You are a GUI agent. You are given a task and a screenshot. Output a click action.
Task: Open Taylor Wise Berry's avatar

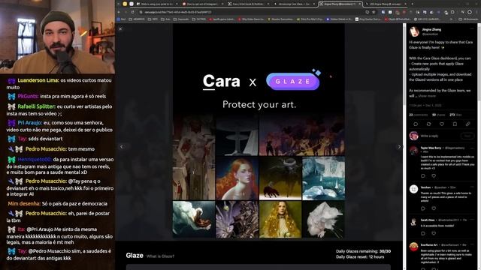click(x=413, y=150)
